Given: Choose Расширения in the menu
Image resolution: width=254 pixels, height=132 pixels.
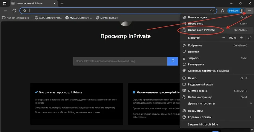Looking at the screenshot, I should click(x=196, y=64).
